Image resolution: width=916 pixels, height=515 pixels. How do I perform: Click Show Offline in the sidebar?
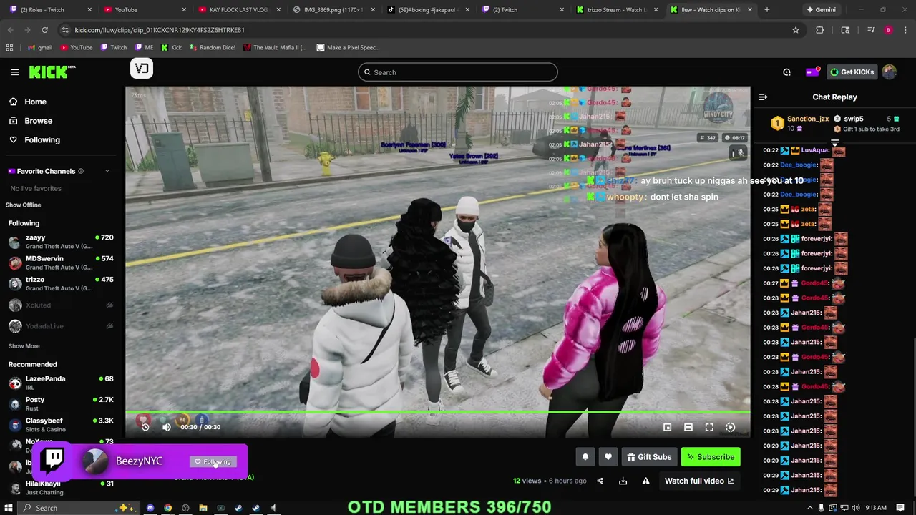[x=24, y=205]
